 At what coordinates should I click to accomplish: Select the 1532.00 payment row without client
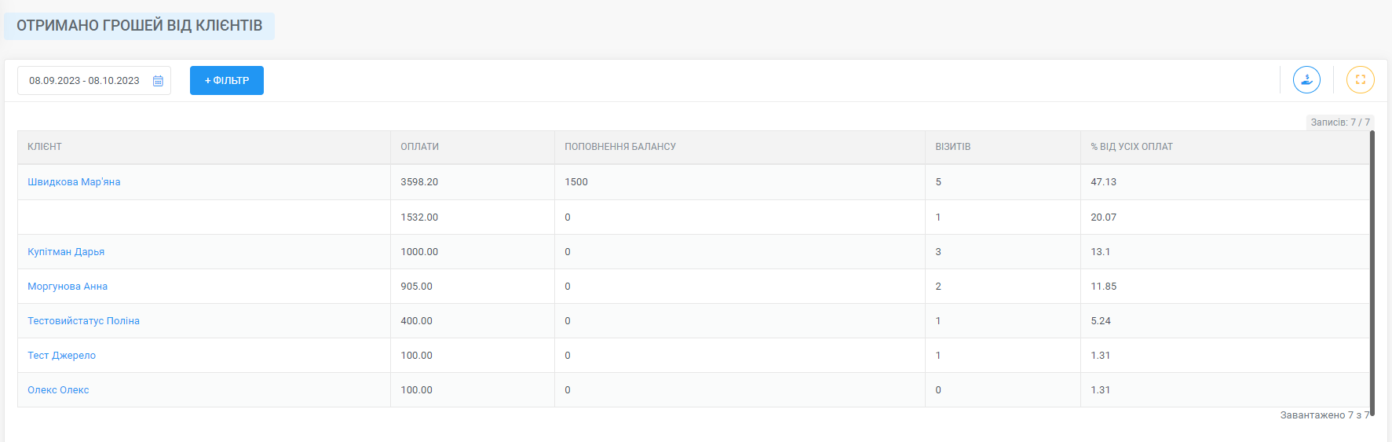[x=693, y=217]
